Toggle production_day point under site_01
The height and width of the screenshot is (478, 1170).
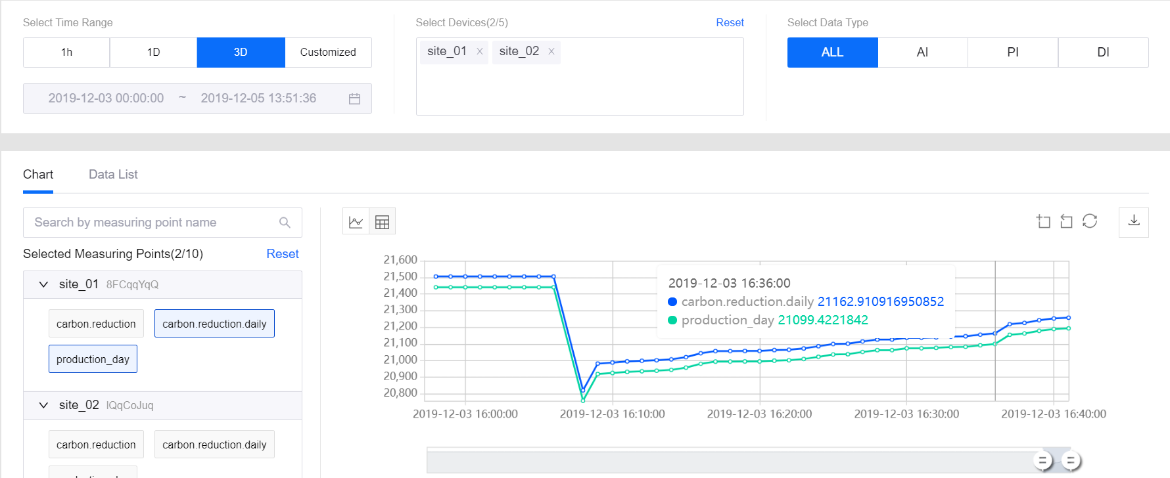click(93, 359)
